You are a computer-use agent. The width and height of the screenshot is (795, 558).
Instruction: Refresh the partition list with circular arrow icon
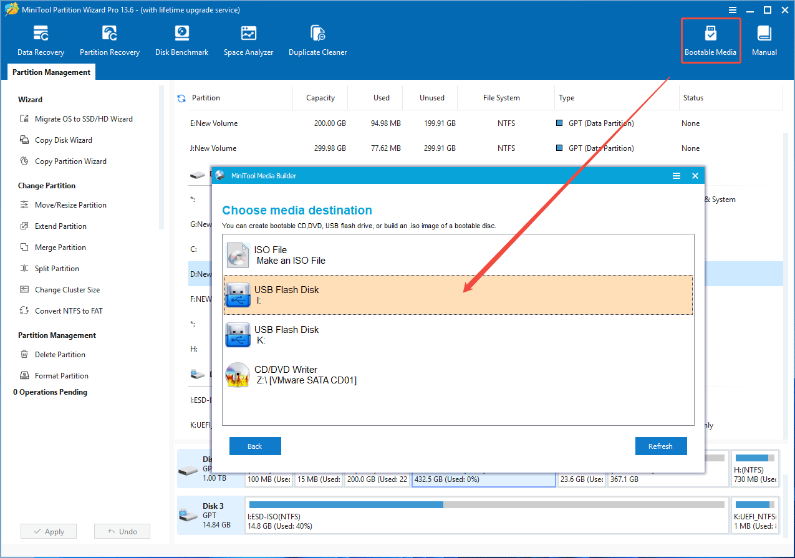point(181,97)
